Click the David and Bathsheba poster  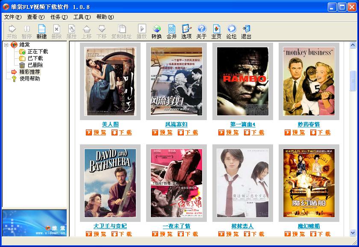click(110, 183)
